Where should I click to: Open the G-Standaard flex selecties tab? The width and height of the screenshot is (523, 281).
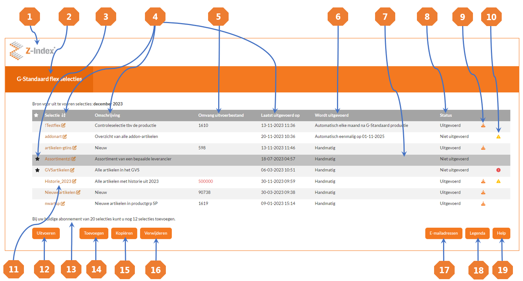[x=49, y=79]
